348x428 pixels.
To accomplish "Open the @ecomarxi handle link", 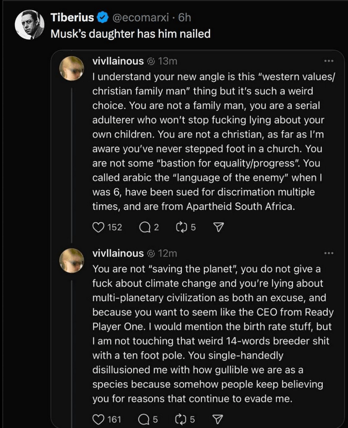I will click(x=140, y=18).
